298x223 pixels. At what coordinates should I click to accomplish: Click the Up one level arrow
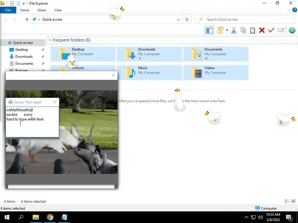[x=27, y=19]
